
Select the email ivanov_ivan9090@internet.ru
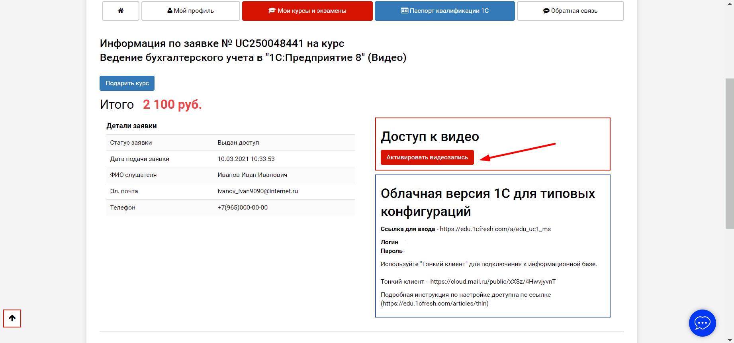coord(258,191)
